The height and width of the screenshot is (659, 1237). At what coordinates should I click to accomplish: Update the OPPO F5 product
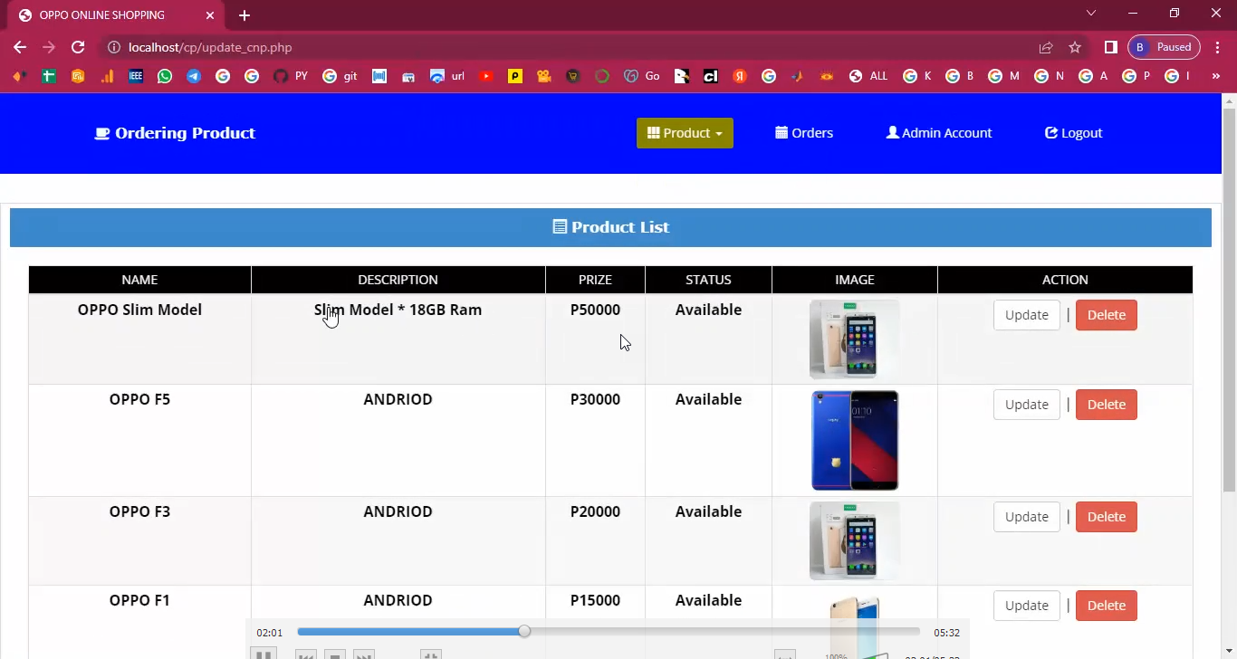(1026, 405)
